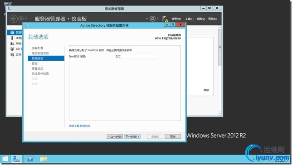Screen dimensions: 292x165
Task: Select the local server icon in sidebar
Action: (x=12, y=38)
